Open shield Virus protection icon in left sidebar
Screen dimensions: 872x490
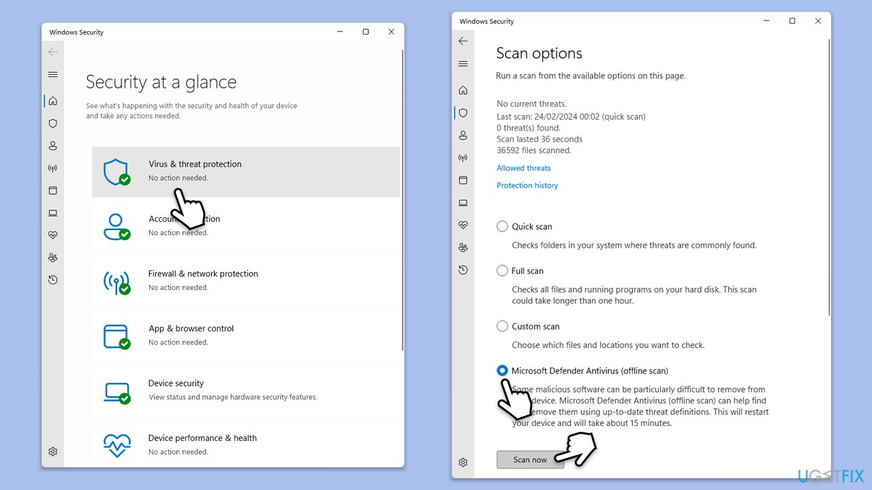coord(53,123)
